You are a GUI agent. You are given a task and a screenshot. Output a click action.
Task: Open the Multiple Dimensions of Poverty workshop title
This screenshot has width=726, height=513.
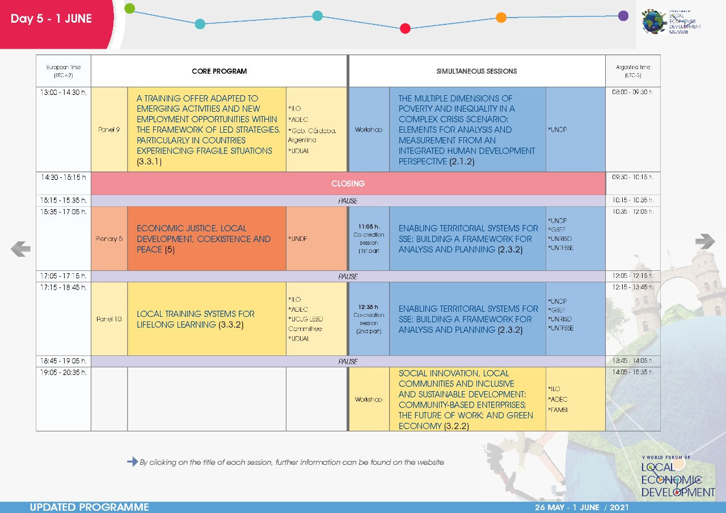pos(467,130)
